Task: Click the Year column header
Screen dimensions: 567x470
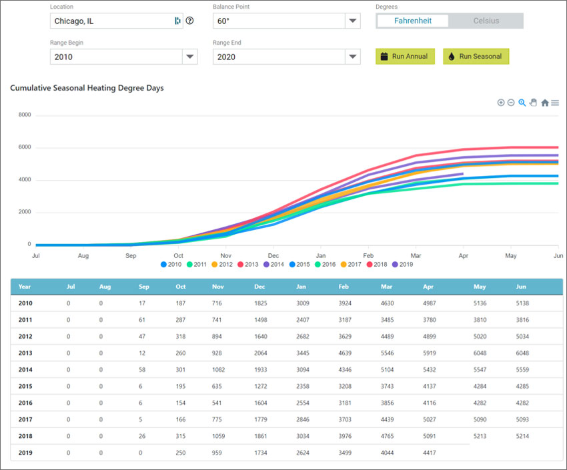Action: pyautogui.click(x=25, y=287)
